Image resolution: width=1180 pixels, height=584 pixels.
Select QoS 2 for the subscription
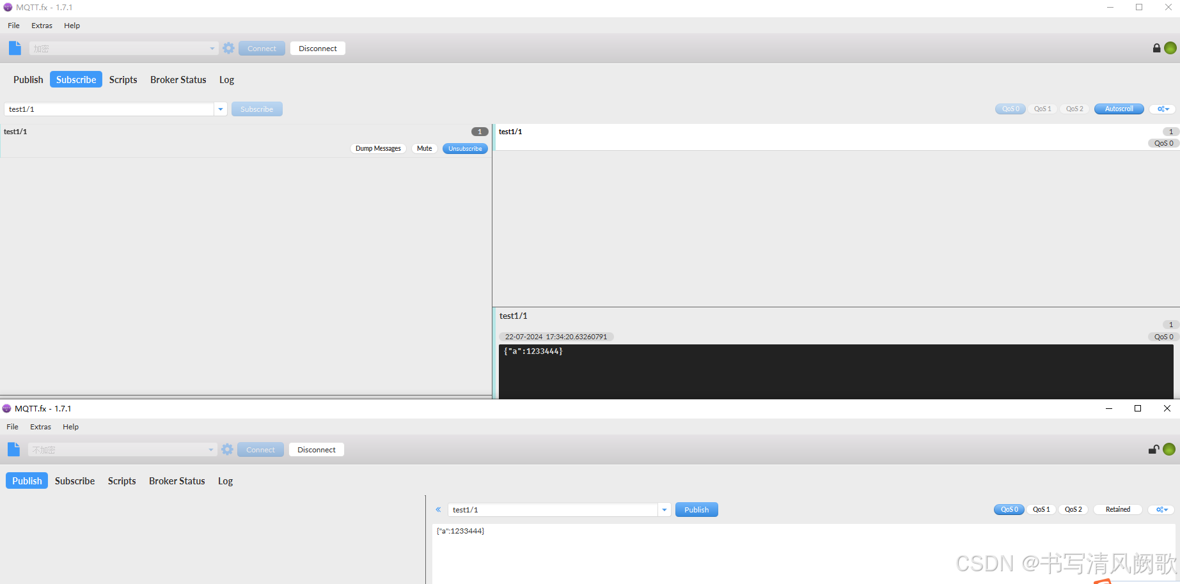pyautogui.click(x=1074, y=109)
